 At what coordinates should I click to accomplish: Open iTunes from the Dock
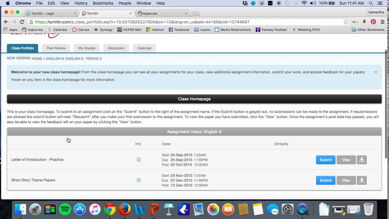(95, 209)
